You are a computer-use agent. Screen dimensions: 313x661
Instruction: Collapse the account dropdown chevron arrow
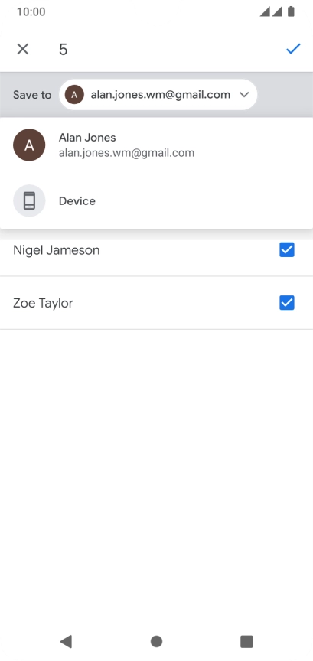point(244,95)
